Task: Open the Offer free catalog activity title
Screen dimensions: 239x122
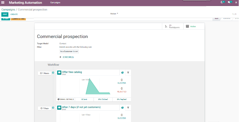Action: [x=72, y=72]
